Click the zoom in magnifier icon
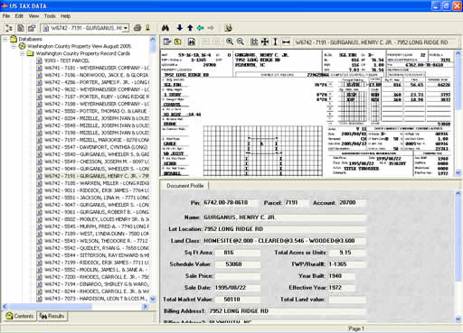This screenshot has width=463, height=333. [x=230, y=42]
